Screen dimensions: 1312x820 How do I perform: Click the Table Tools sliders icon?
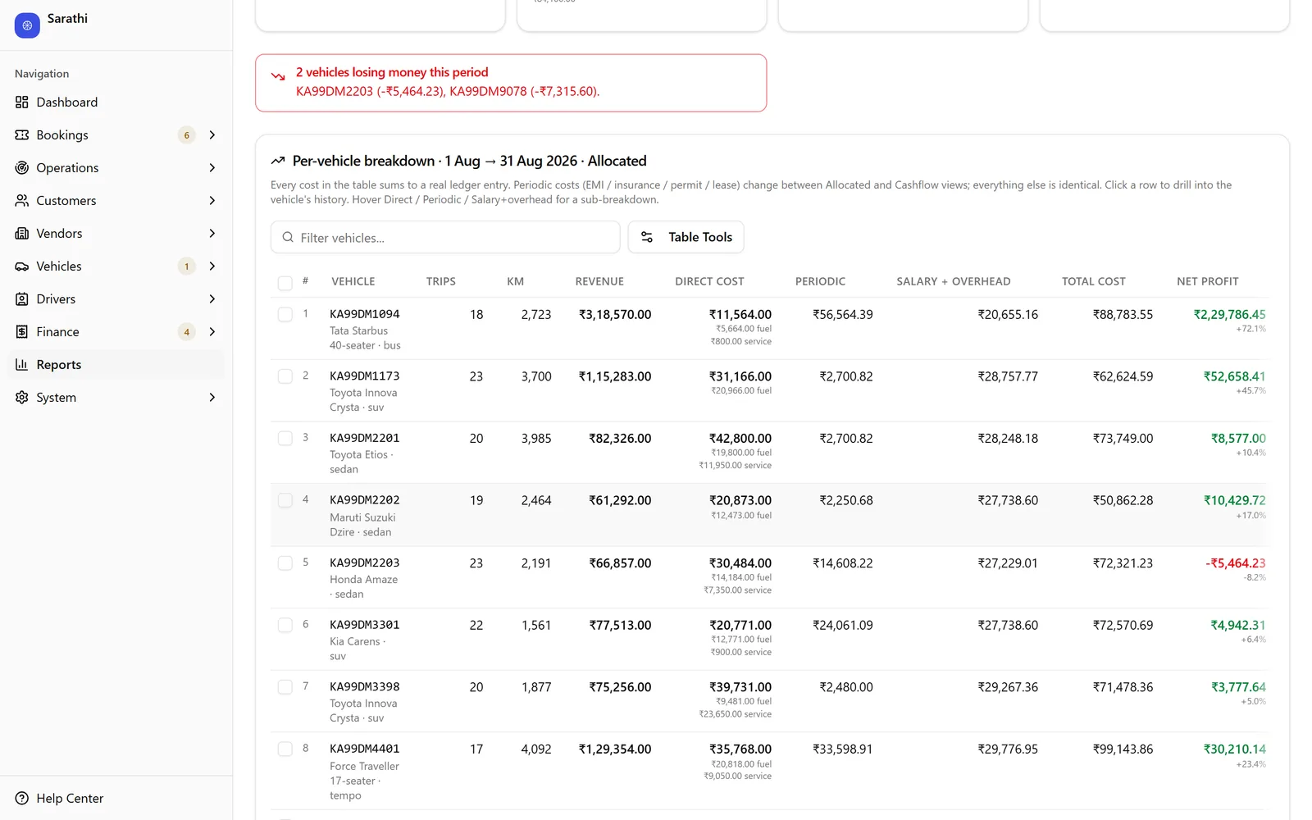pyautogui.click(x=647, y=237)
